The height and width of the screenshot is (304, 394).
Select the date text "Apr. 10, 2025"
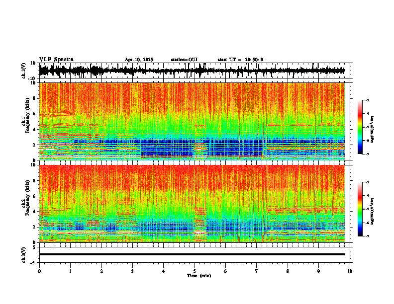point(139,60)
